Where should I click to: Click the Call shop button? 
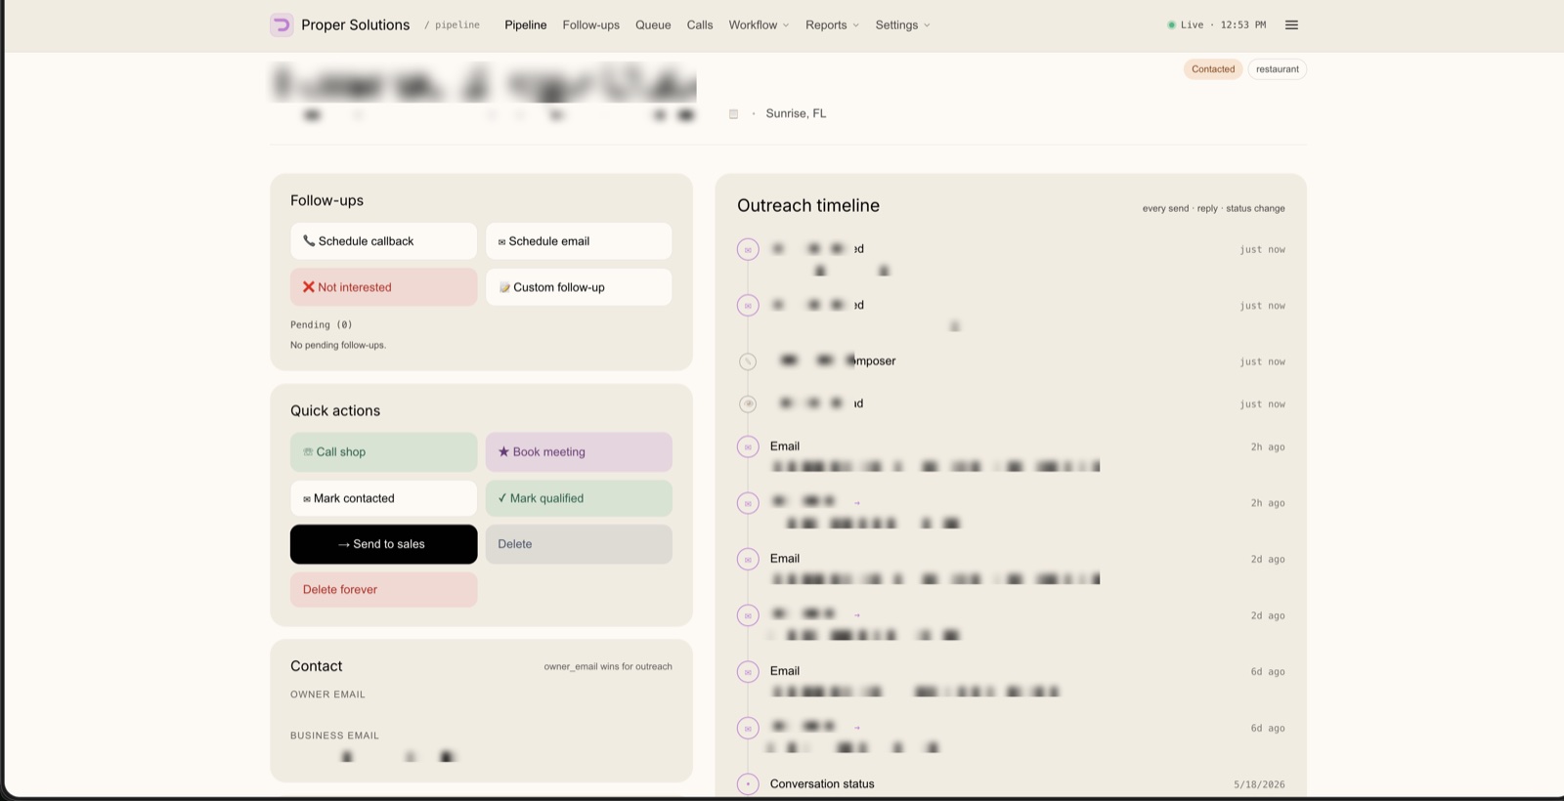383,452
